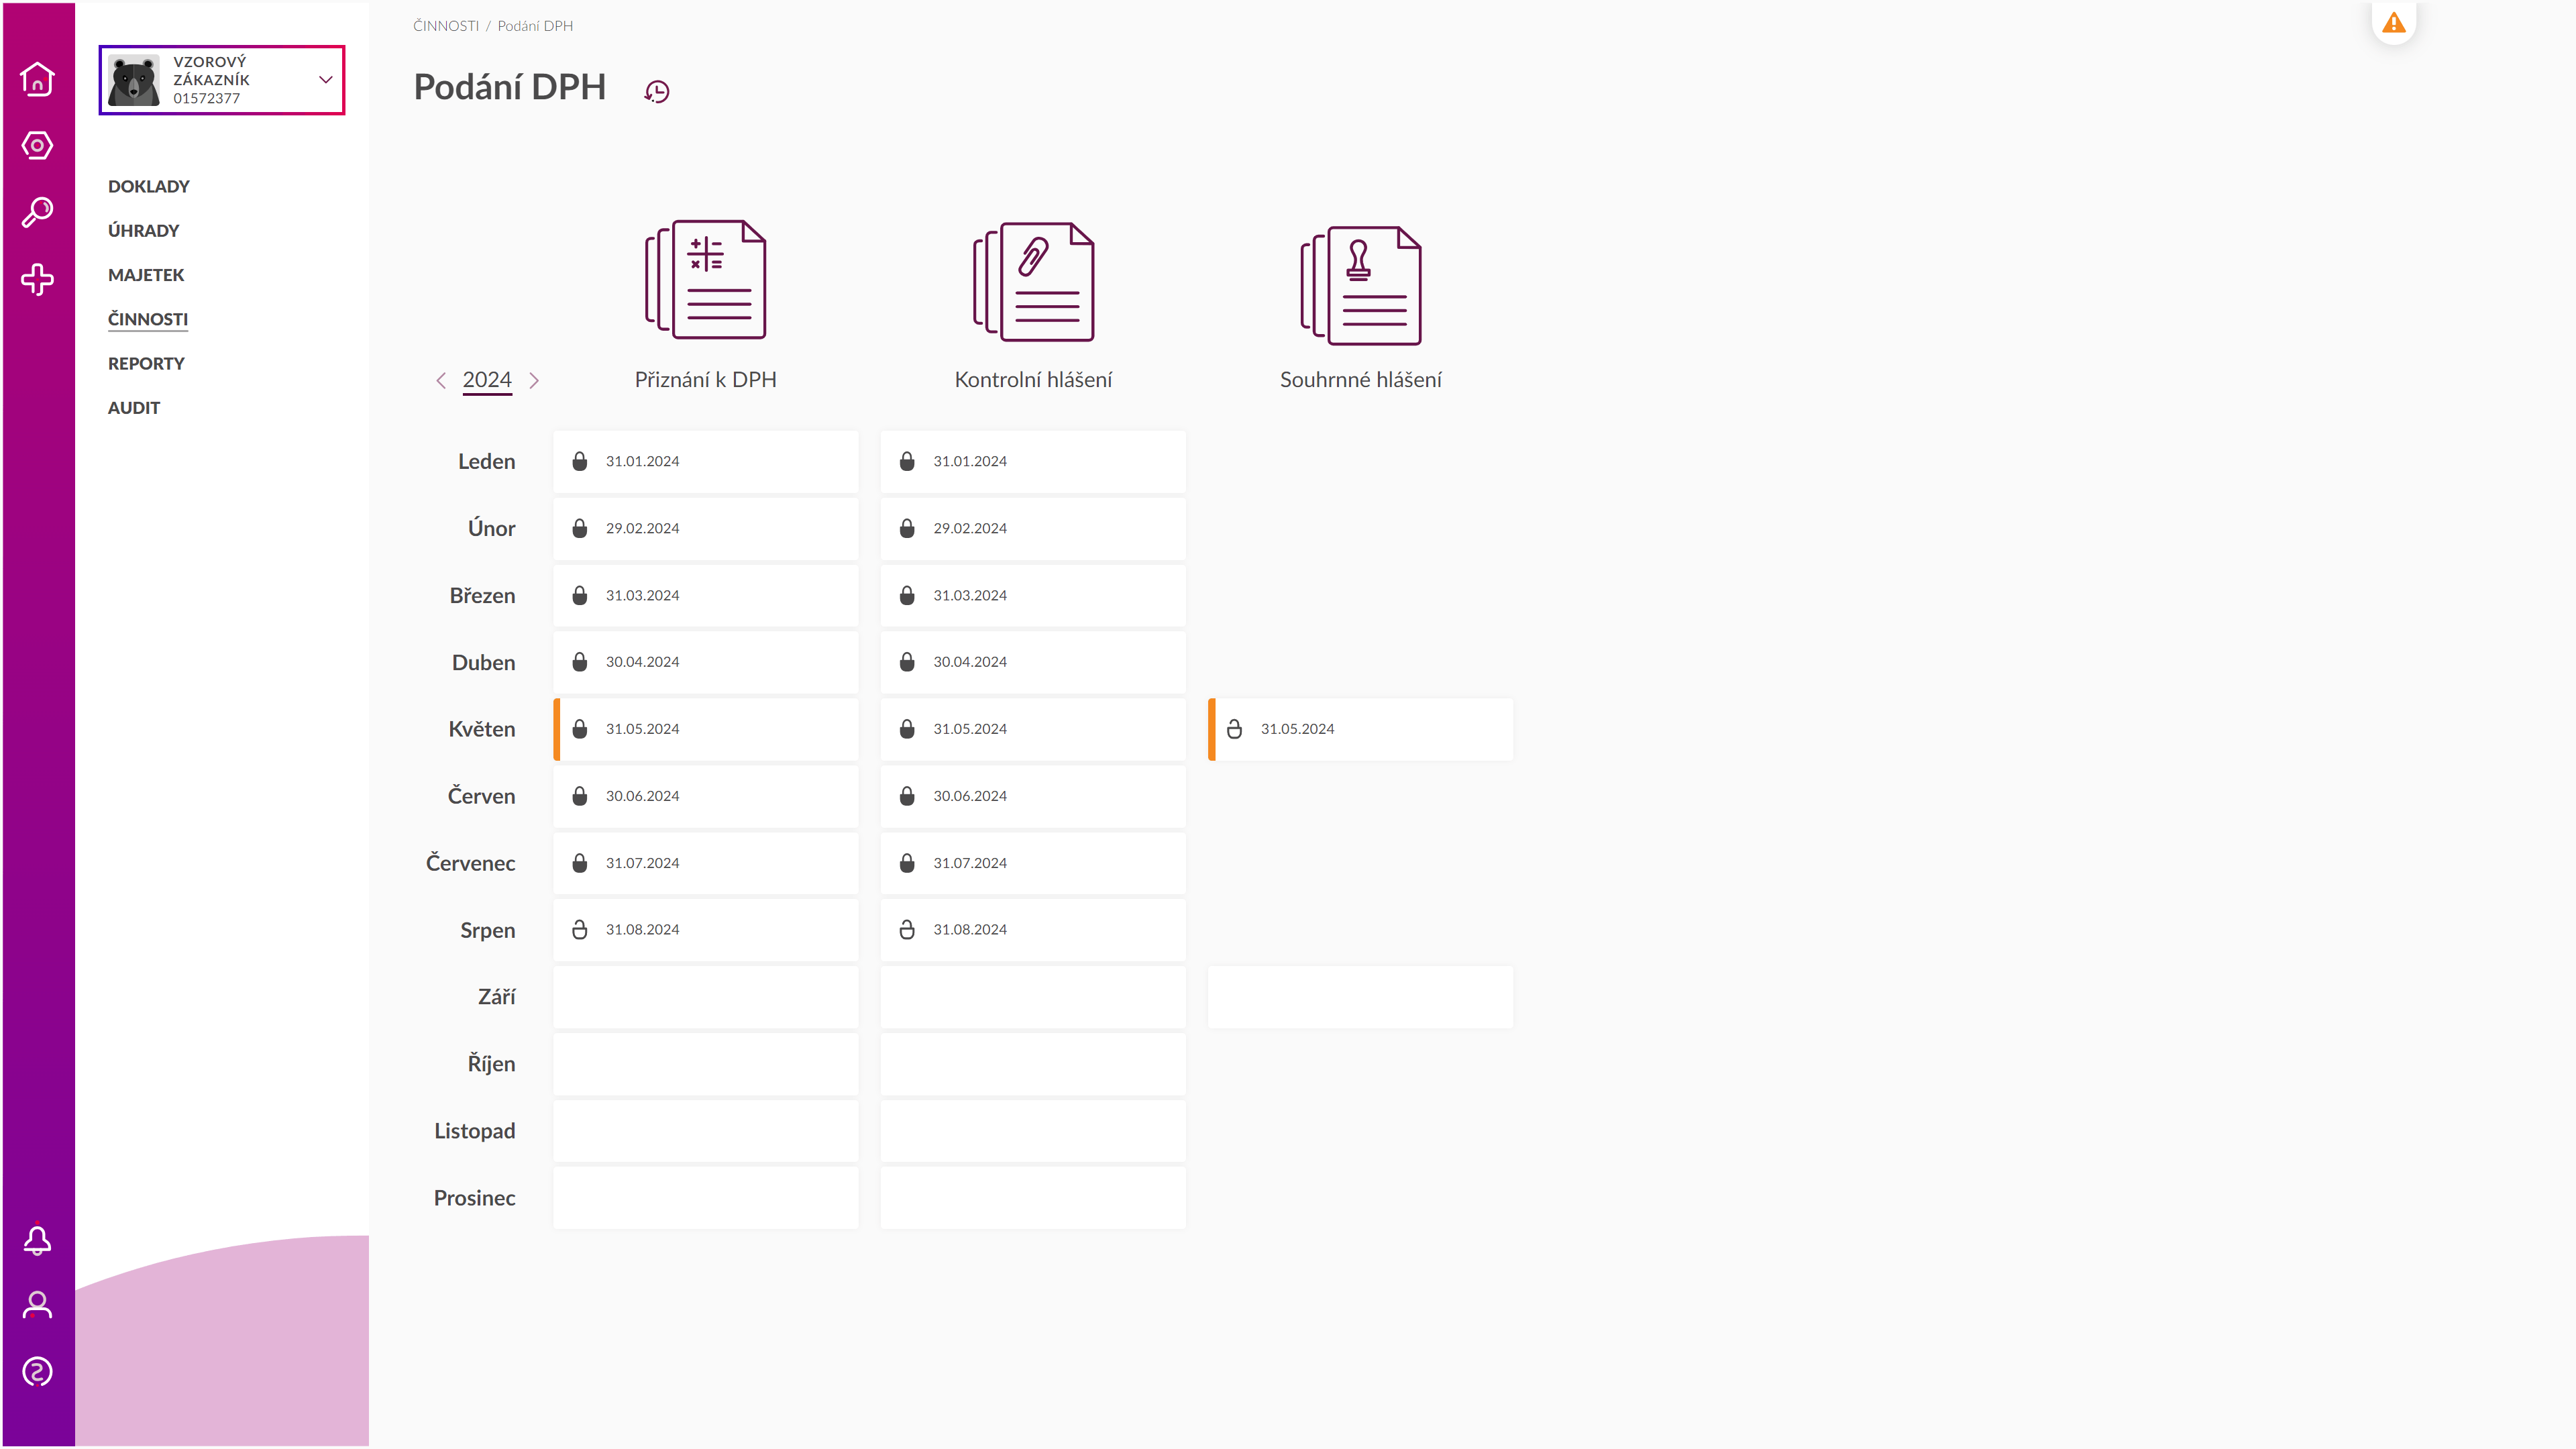
Task: Open notifications bell icon
Action: tap(37, 1240)
